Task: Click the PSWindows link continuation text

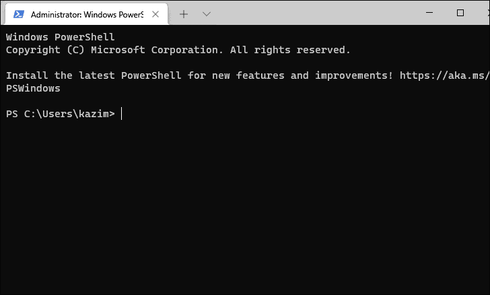Action: point(33,88)
